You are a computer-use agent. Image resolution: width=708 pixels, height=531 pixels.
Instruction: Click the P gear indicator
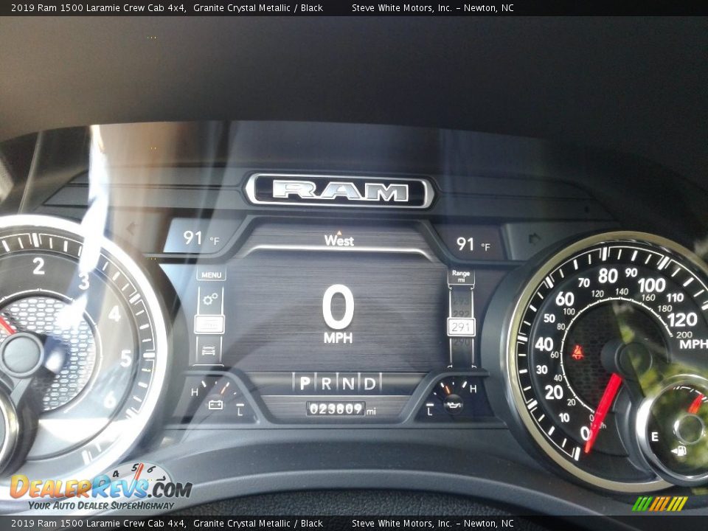(305, 383)
